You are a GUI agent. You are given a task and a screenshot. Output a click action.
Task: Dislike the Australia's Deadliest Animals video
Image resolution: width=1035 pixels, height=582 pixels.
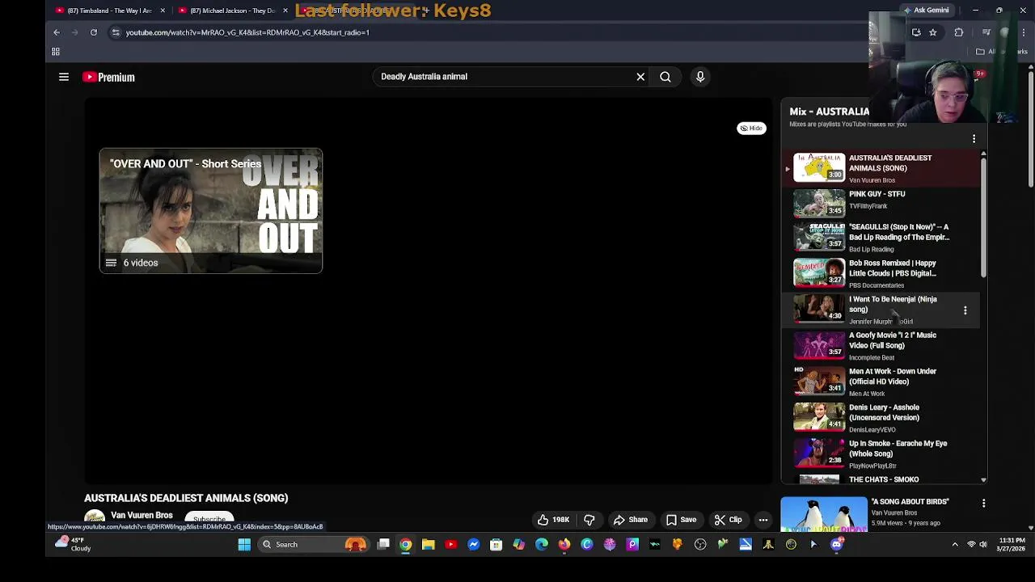[589, 520]
